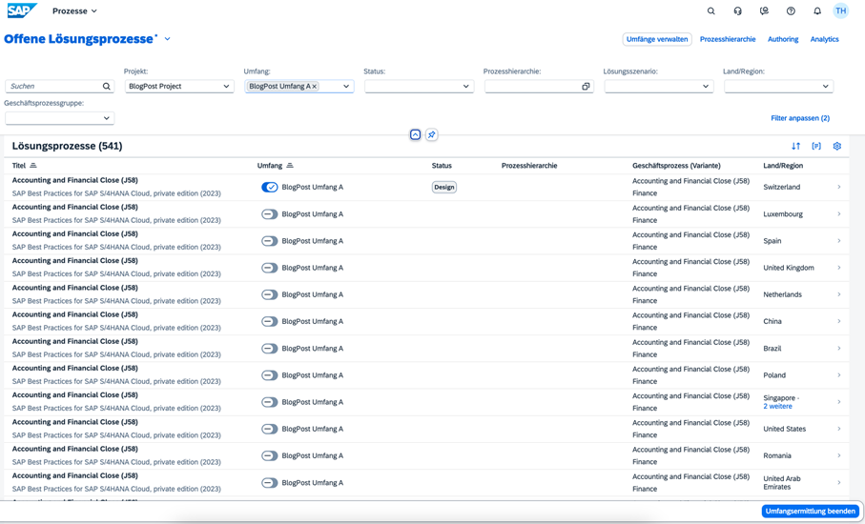Open the Projekt dropdown

point(226,87)
